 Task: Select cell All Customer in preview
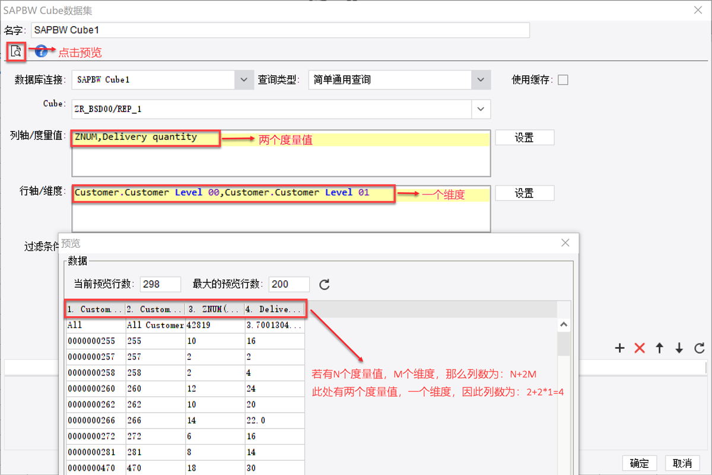pos(155,325)
